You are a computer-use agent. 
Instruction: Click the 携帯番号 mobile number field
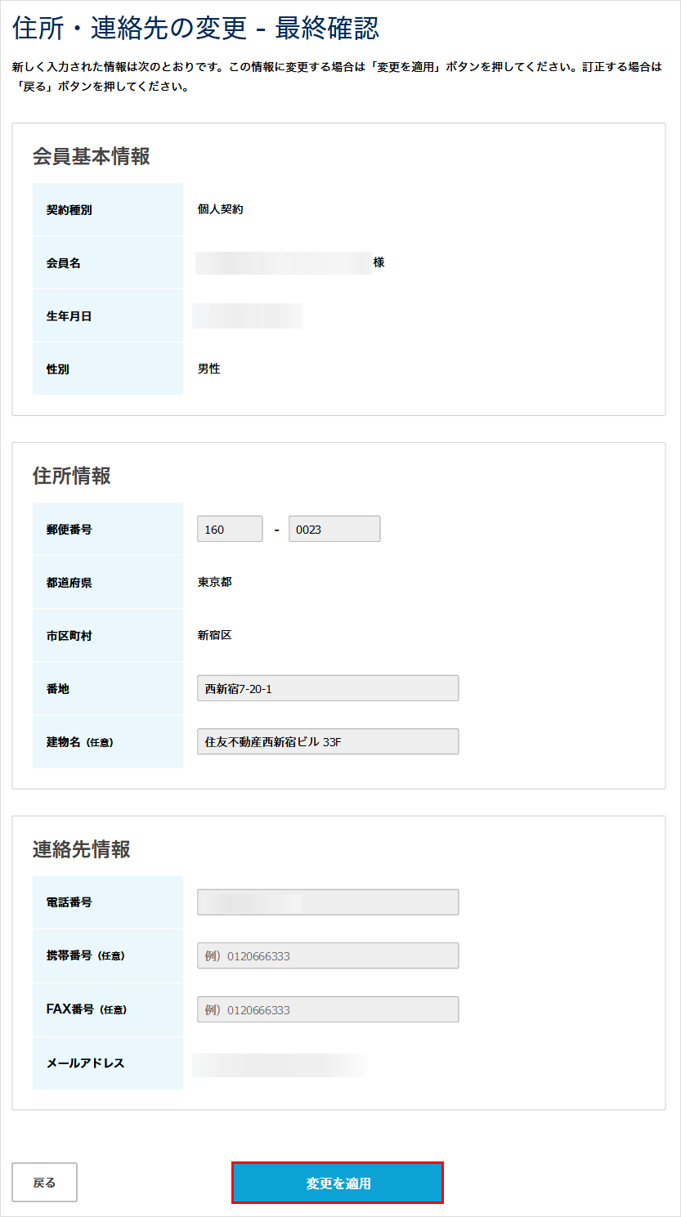point(328,955)
